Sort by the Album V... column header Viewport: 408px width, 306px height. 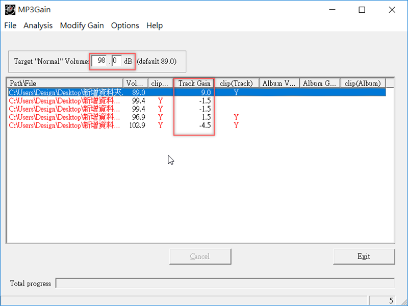pos(279,83)
